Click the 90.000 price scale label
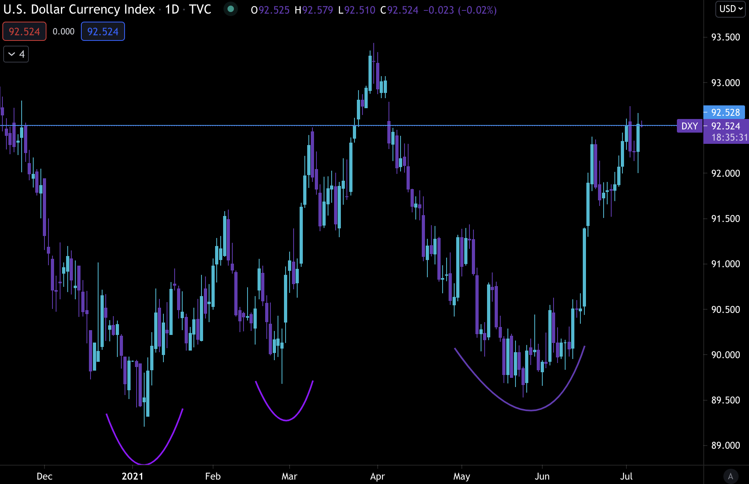749x484 pixels. tap(725, 355)
